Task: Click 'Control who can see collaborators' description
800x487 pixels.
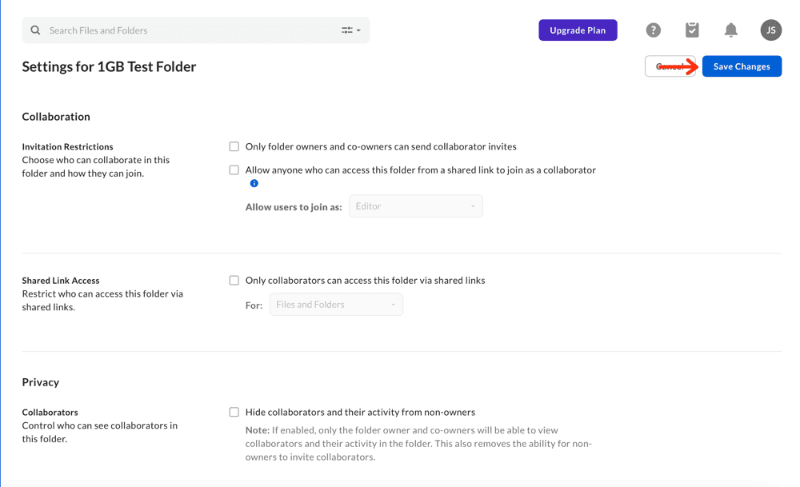Action: point(100,432)
